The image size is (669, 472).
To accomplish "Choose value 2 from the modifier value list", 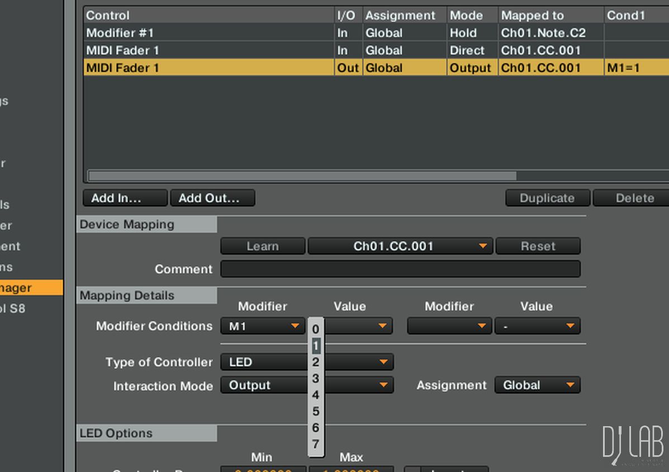I will (x=316, y=362).
